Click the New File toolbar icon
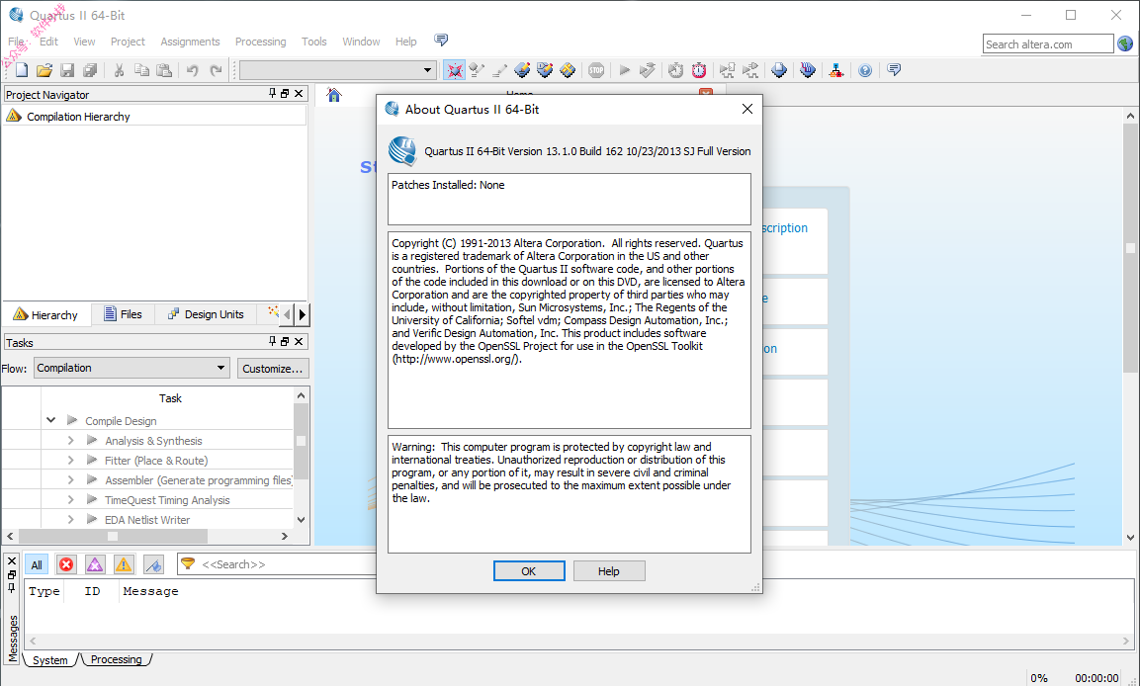Viewport: 1140px width, 686px height. point(22,70)
